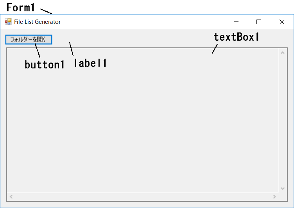294x208 pixels.
Task: Click the File List Generator title text
Action: (x=37, y=22)
